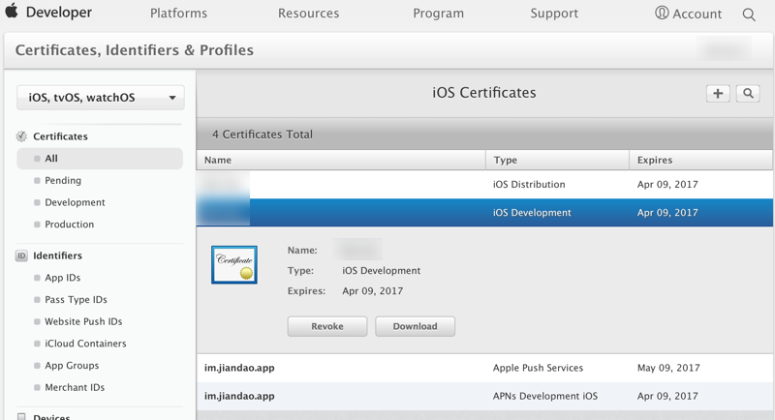Sort by the Expires column header

[x=655, y=160]
